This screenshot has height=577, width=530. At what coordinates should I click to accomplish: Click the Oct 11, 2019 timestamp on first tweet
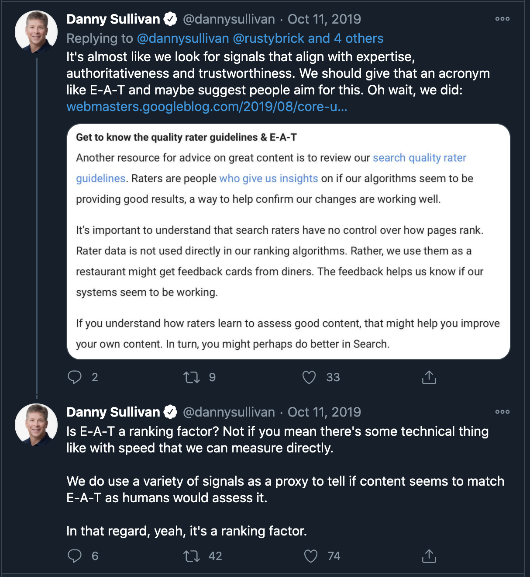click(x=324, y=18)
